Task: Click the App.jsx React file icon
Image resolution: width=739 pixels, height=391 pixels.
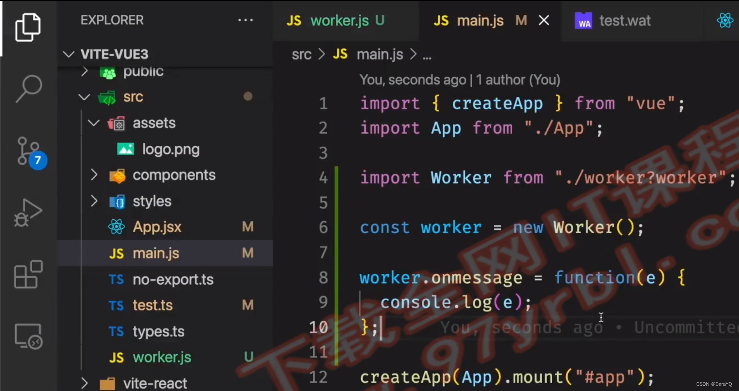Action: click(116, 227)
